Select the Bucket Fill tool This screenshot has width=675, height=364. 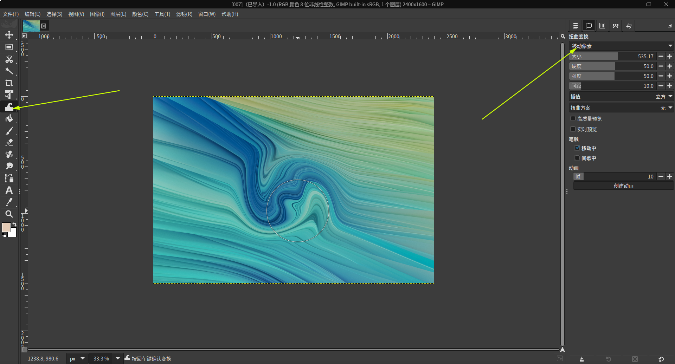(9, 119)
